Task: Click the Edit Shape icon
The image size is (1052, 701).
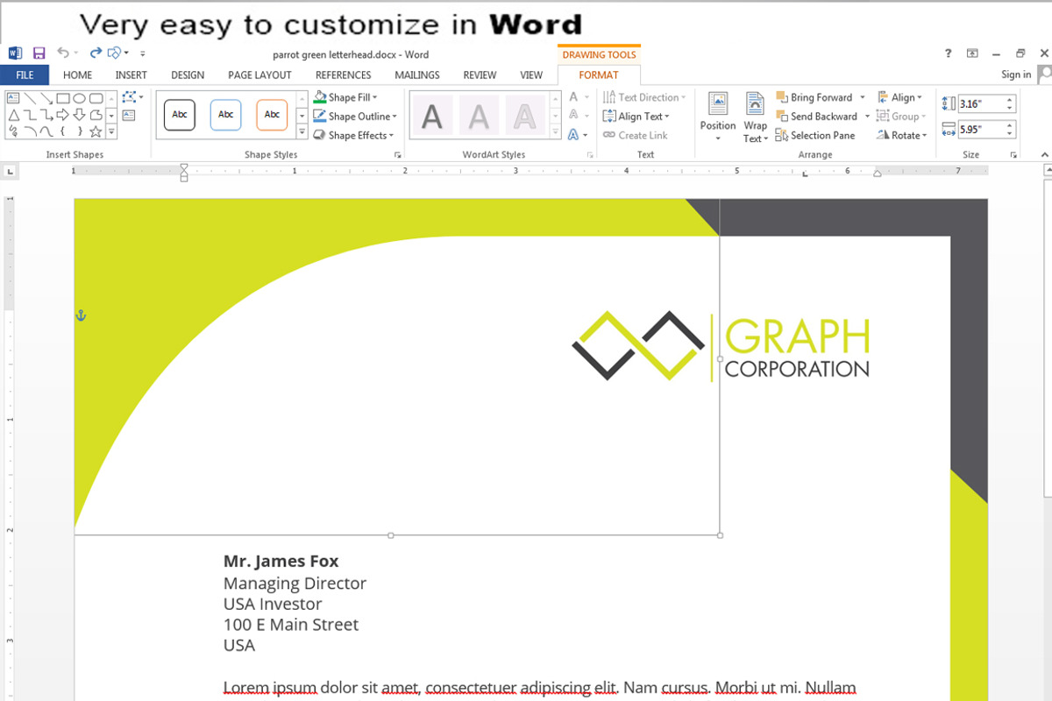Action: point(129,96)
